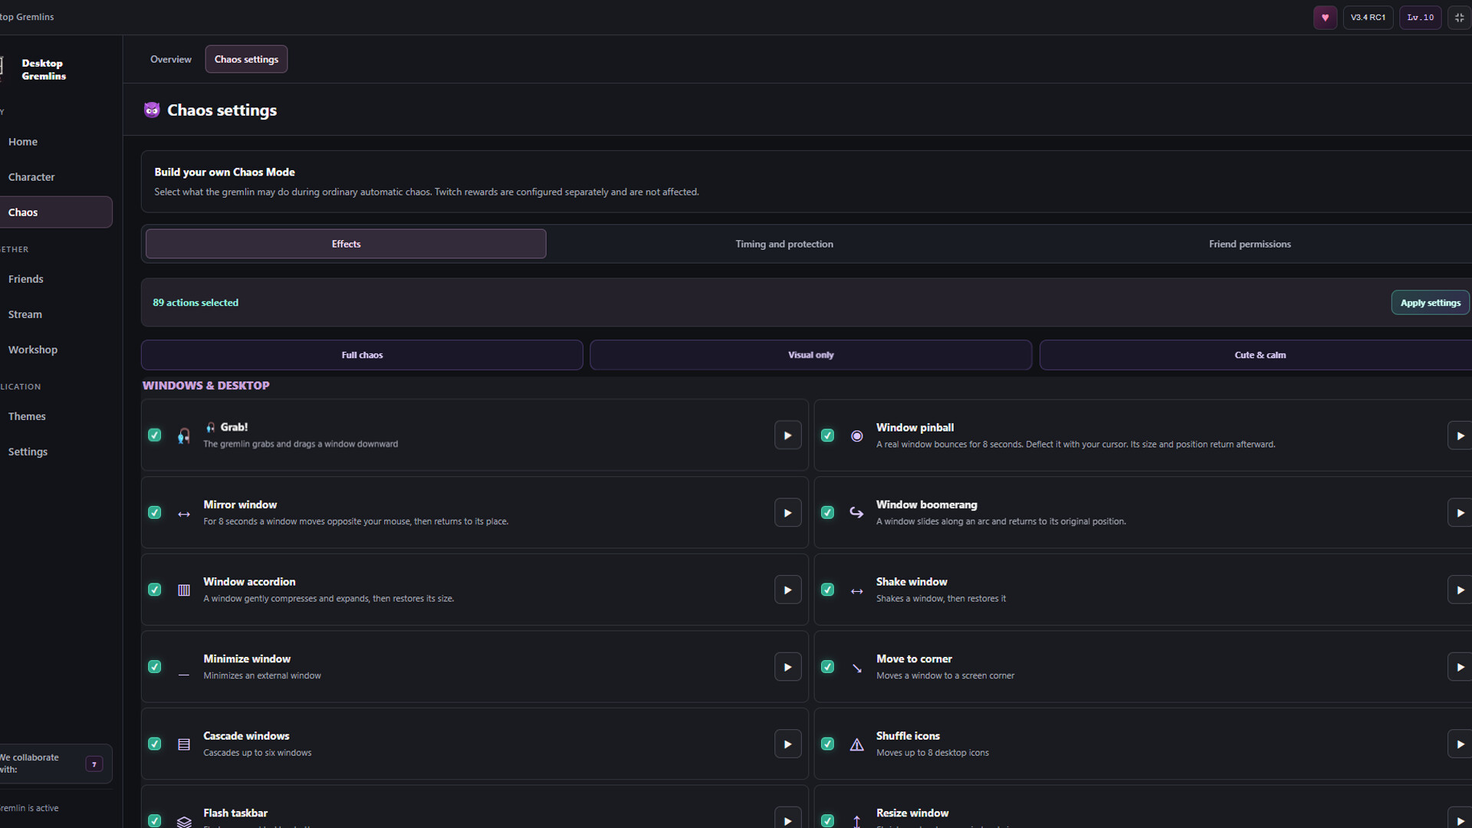
Task: Switch to Friend permissions tab
Action: click(x=1250, y=244)
